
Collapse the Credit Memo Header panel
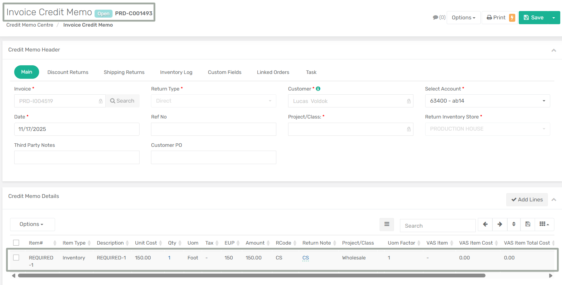coord(554,50)
